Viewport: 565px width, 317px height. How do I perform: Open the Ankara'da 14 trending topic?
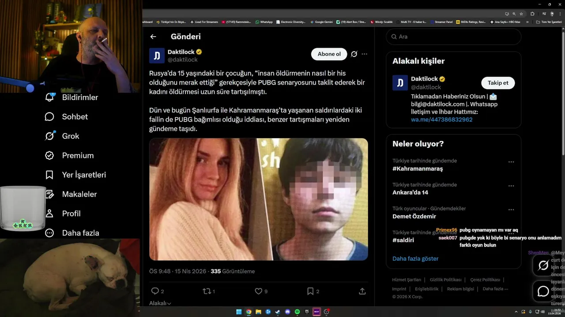(410, 192)
